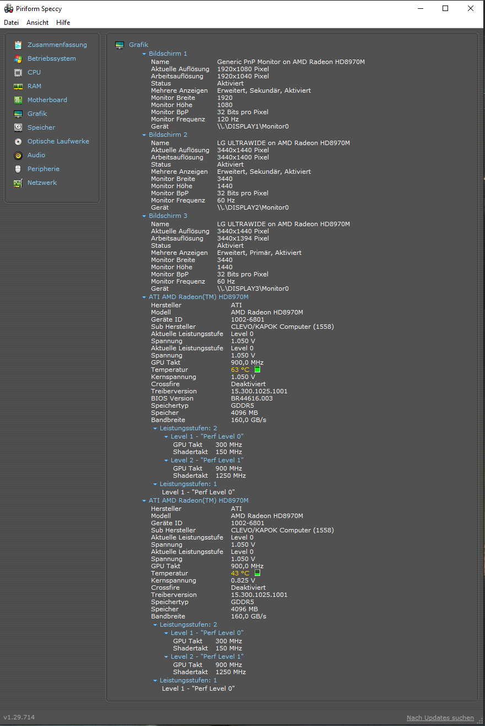Collapse the Bildschirm 3 node
Viewport: 485px width, 726px height.
click(x=144, y=216)
